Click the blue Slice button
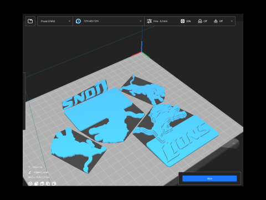266x200 pixels. pos(209,178)
